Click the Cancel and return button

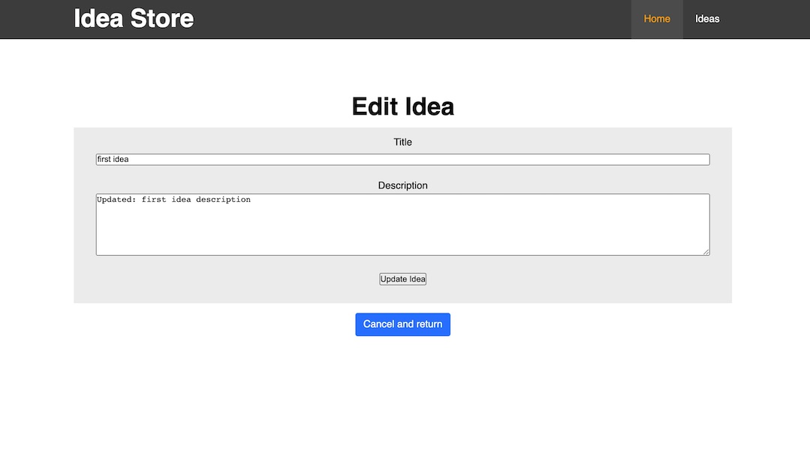click(x=402, y=324)
